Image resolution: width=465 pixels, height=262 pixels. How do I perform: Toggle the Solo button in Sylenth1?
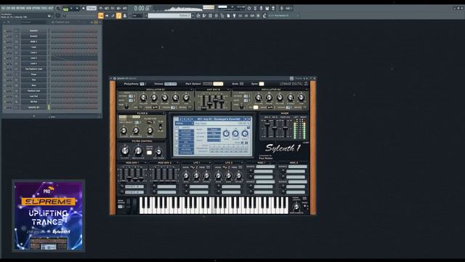241,84
